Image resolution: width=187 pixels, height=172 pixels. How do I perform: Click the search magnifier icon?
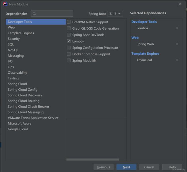pyautogui.click(x=34, y=14)
